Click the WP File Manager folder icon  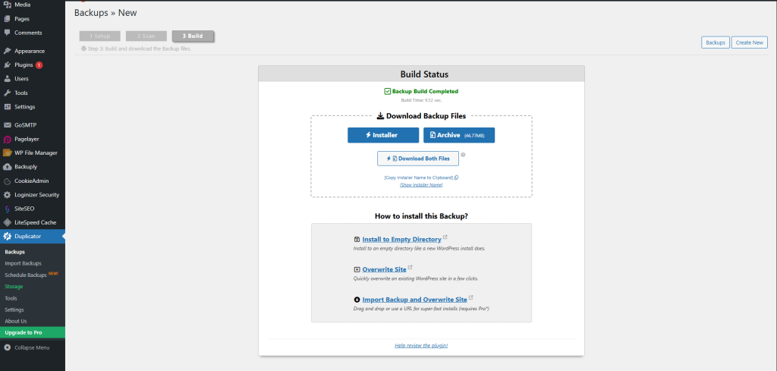8,153
